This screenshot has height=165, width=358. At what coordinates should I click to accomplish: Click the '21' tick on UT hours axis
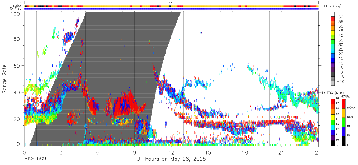point(282,152)
